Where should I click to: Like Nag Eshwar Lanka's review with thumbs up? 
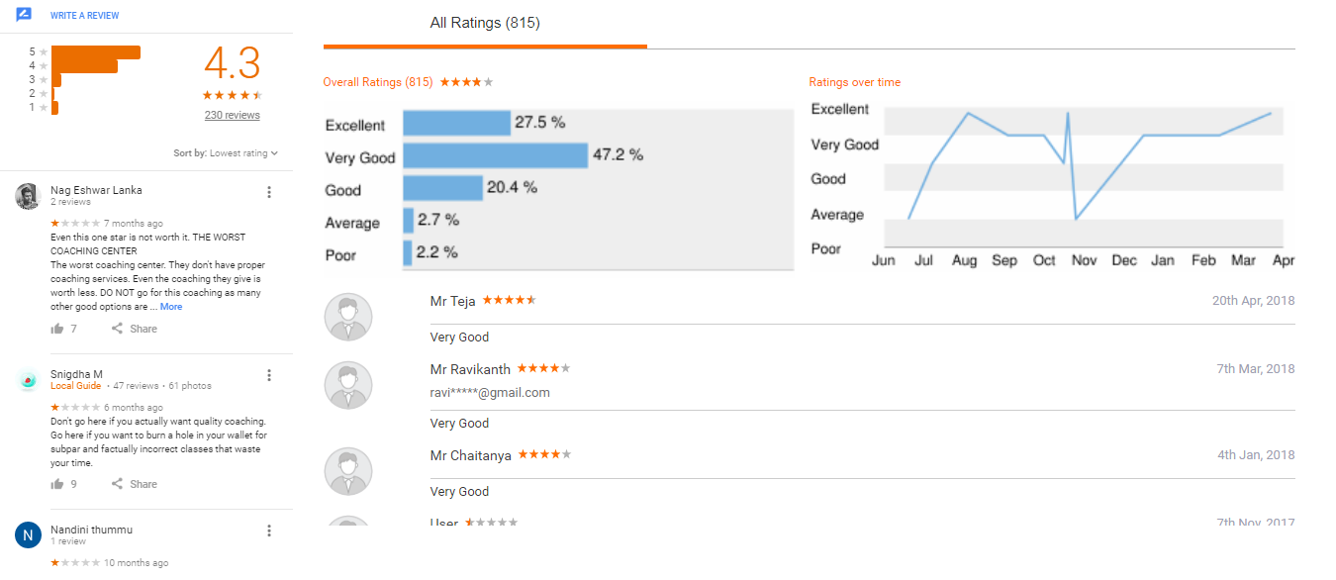[x=57, y=329]
